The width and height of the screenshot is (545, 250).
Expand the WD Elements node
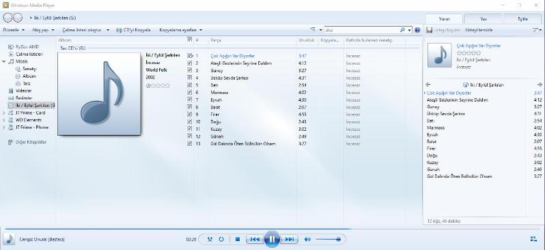[4, 120]
